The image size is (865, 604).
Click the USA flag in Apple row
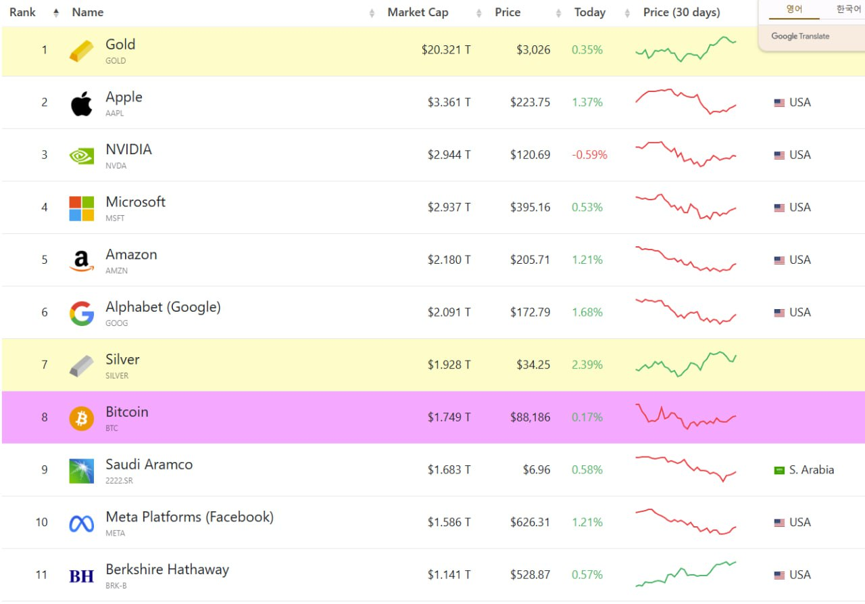point(779,103)
